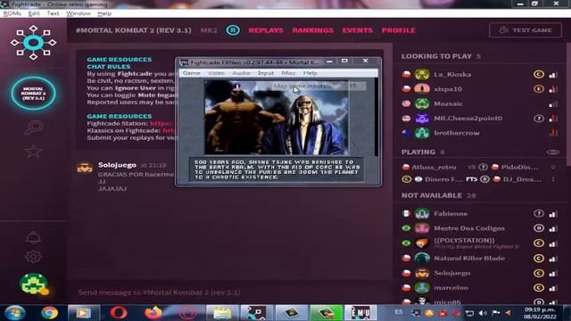The width and height of the screenshot is (571, 321).
Task: Open the Game menu in FBNeo window
Action: pos(192,73)
